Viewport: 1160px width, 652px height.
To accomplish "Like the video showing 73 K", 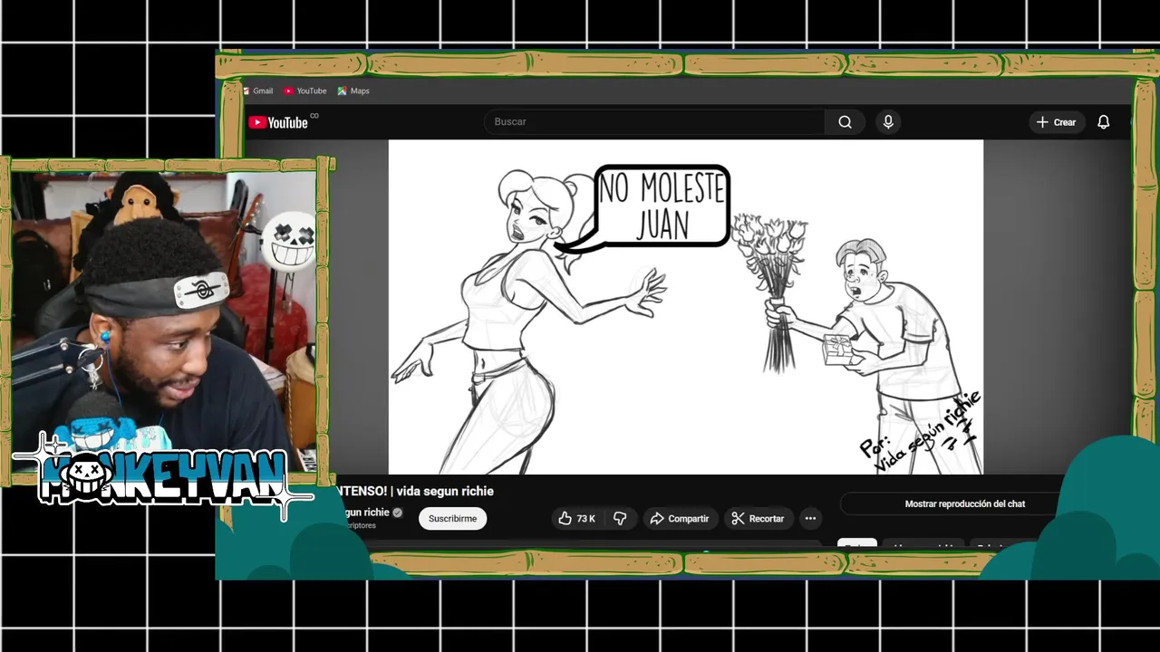I will coord(576,518).
